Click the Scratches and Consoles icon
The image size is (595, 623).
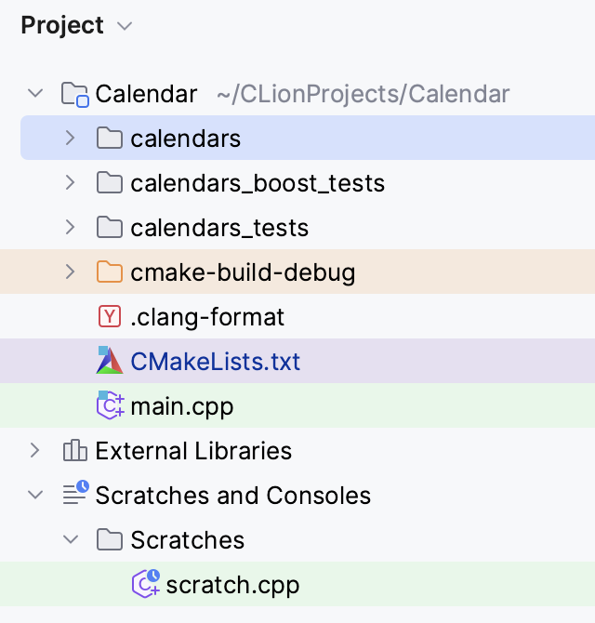[x=75, y=493]
